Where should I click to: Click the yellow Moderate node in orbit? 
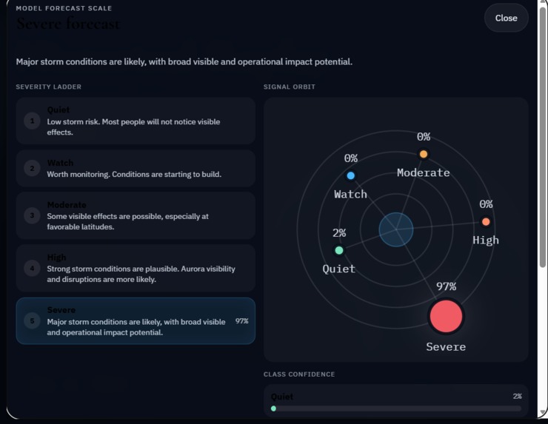tap(424, 154)
